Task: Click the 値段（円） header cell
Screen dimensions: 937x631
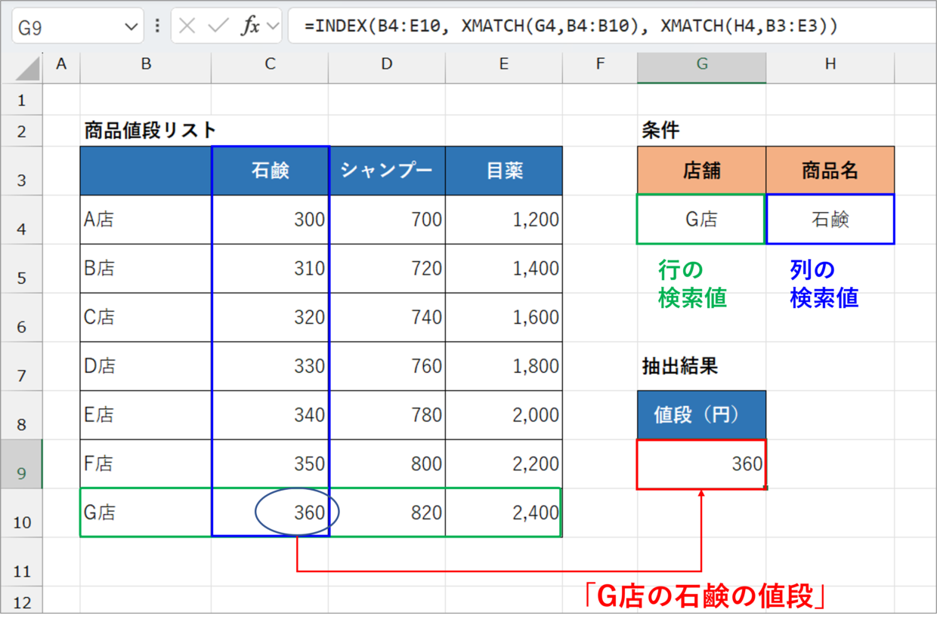Action: coord(701,415)
